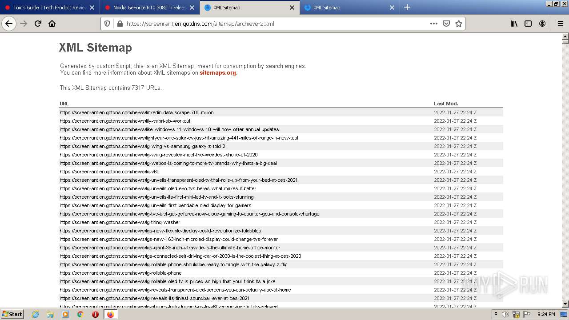Open lg-rollable-oled-tv-is-priced link

click(x=168, y=281)
